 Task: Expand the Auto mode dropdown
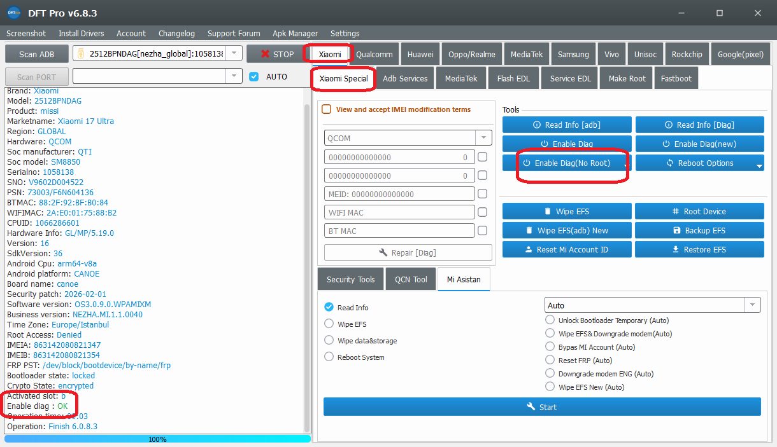(753, 305)
